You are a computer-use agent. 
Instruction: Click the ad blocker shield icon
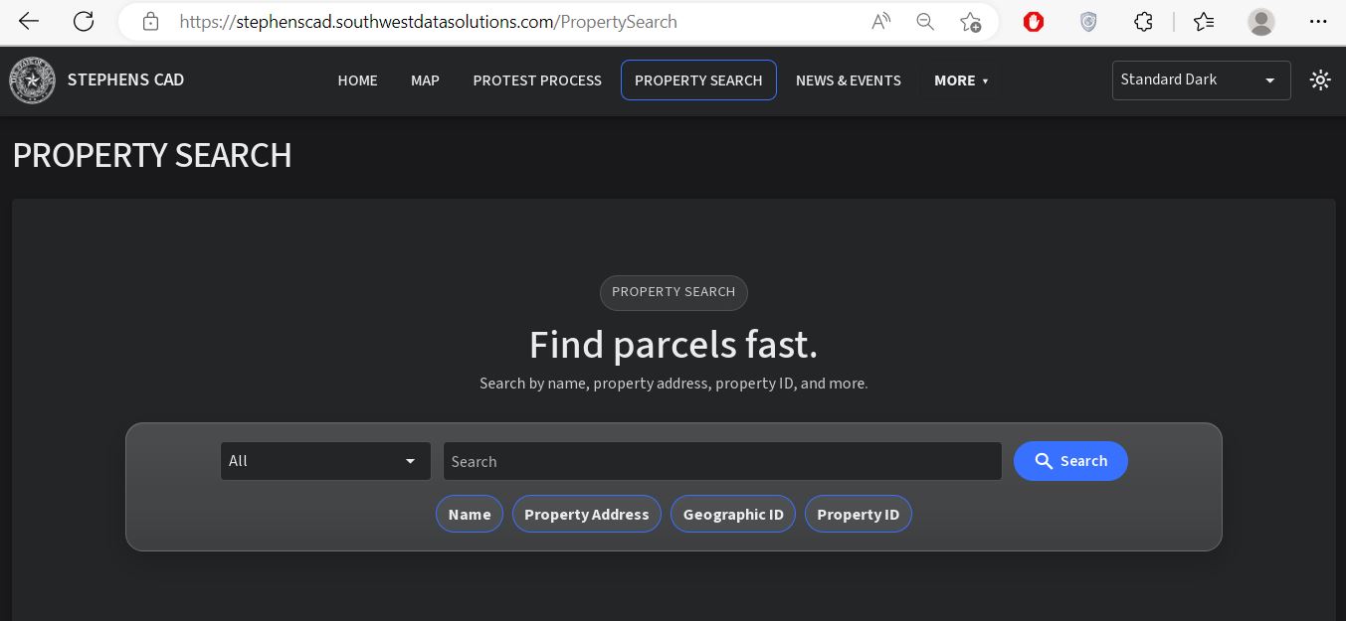pyautogui.click(x=1033, y=21)
